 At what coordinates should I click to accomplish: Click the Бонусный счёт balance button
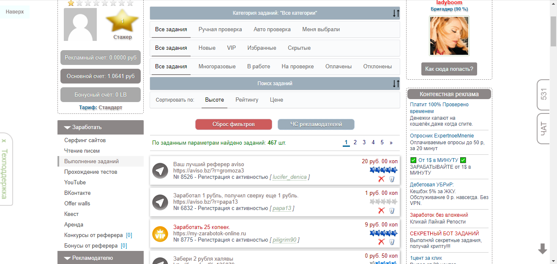point(101,95)
